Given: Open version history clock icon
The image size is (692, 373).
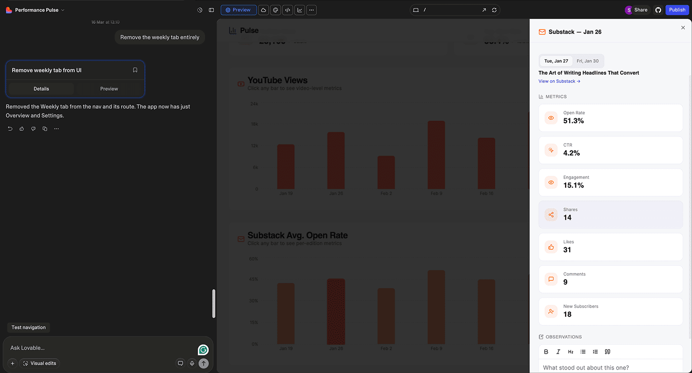Looking at the screenshot, I should pos(200,10).
